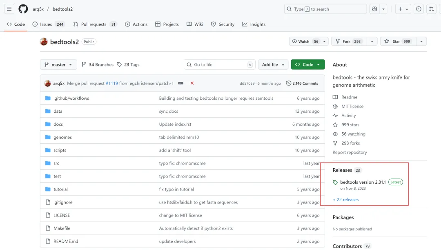The height and width of the screenshot is (250, 441).
Task: View the 999 stars link
Action: [x=346, y=125]
